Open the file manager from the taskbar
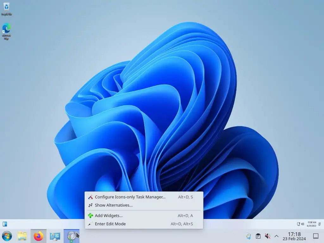 22,236
